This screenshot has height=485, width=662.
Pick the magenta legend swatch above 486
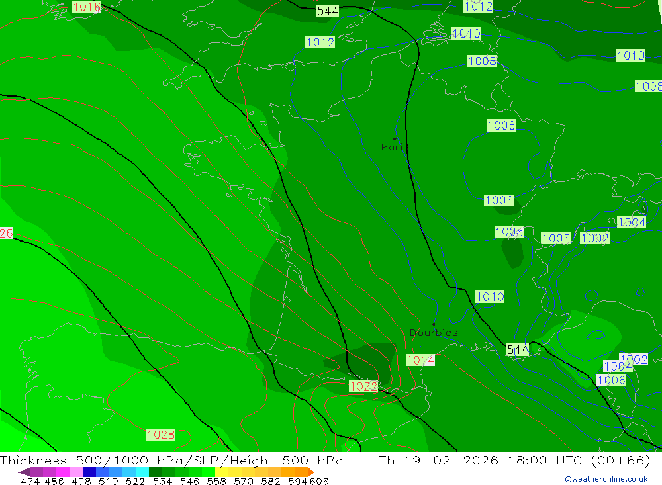coord(62,472)
